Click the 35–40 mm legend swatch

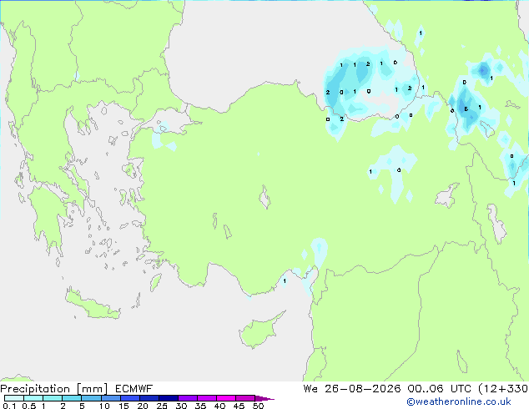click(206, 398)
